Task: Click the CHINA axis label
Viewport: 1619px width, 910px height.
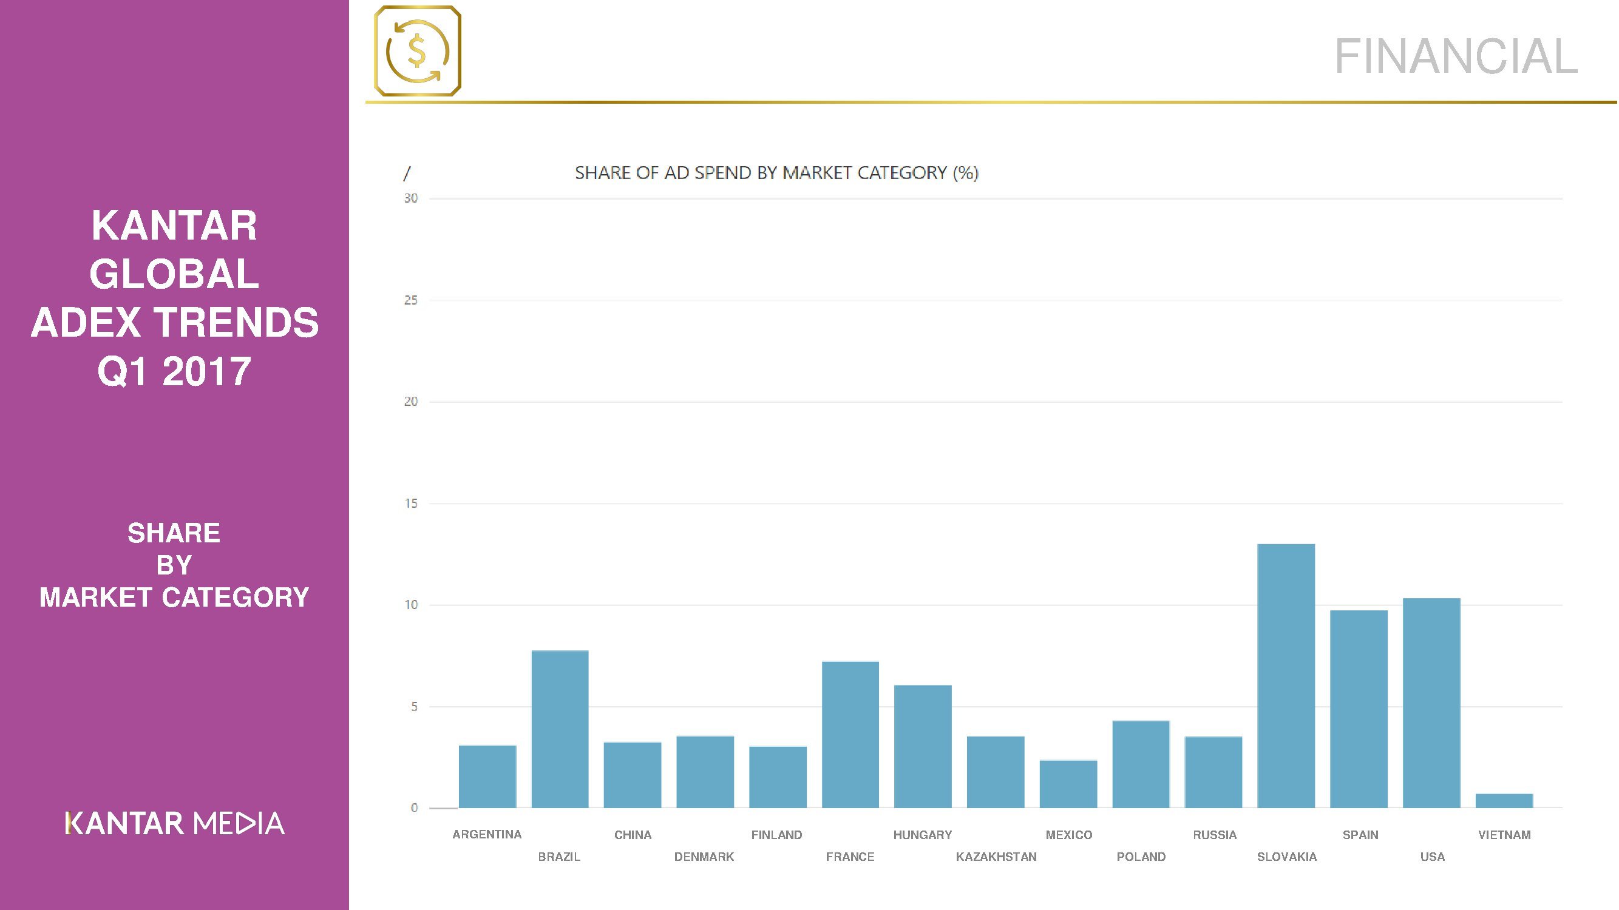Action: click(x=633, y=835)
